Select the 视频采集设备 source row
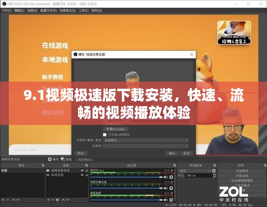 [67, 170]
